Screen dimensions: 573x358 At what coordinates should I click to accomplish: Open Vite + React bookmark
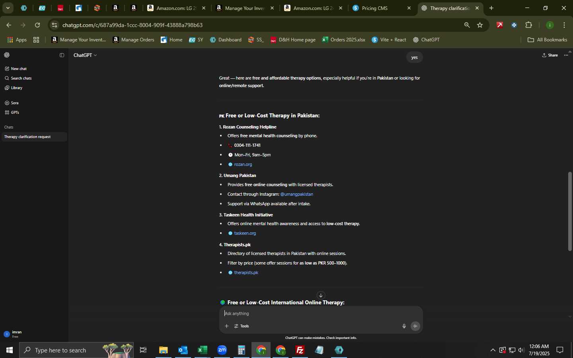tap(389, 40)
